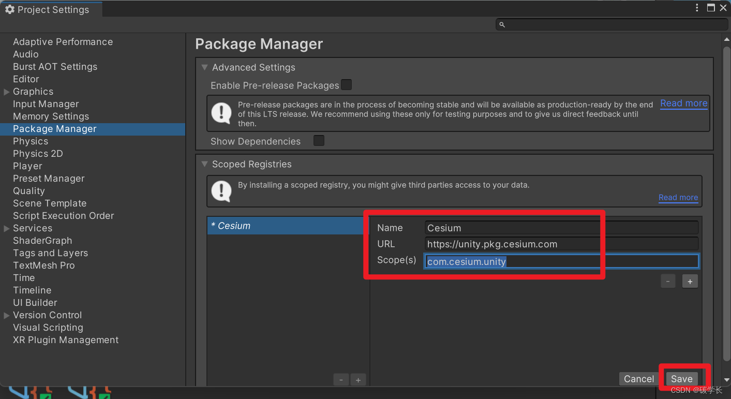Viewport: 731px width, 399px height.
Task: Open Physics 2D settings
Action: click(x=38, y=154)
